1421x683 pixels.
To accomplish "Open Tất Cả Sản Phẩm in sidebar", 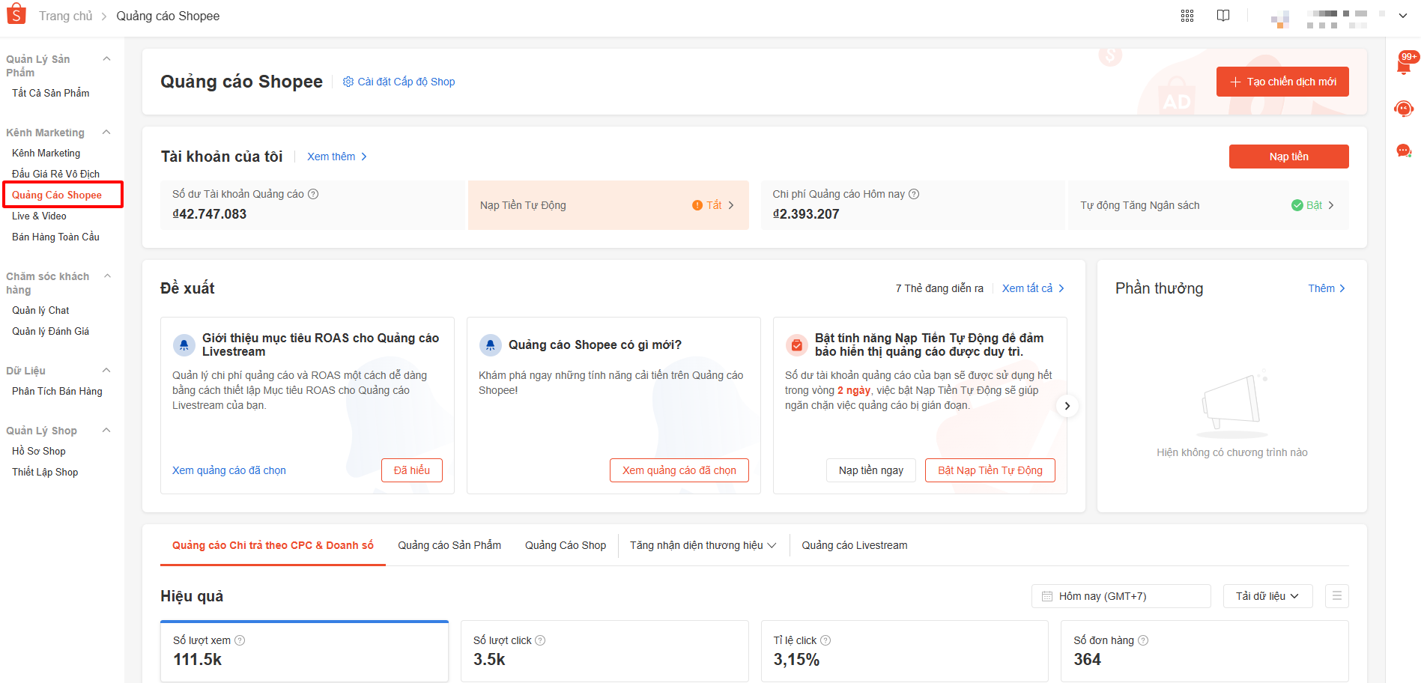I will coord(51,93).
